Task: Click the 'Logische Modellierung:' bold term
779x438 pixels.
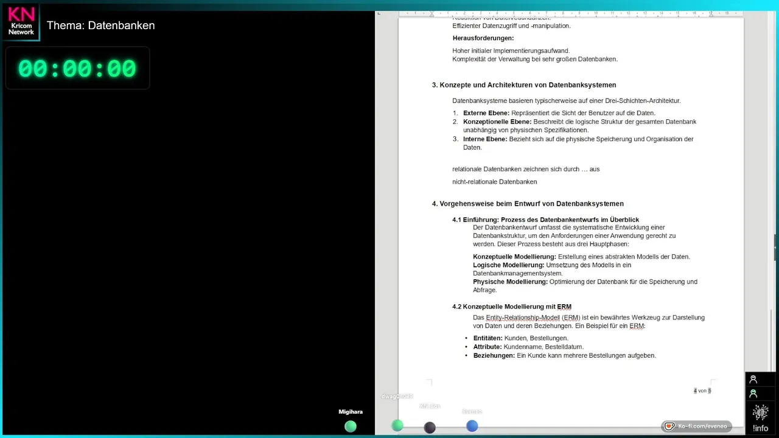Action: pyautogui.click(x=509, y=265)
